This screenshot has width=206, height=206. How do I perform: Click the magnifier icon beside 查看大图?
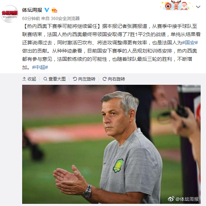(x=45, y=79)
